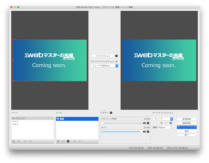
Task: Add a scene transition with plus icon
Action: pyautogui.click(x=162, y=123)
